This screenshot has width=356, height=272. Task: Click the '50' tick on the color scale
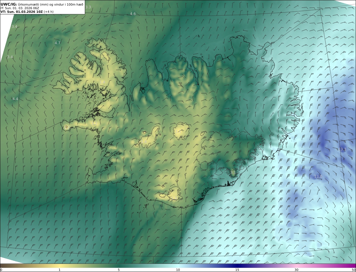[354, 270]
